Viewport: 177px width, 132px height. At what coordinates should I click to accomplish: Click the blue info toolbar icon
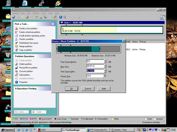click(x=61, y=17)
